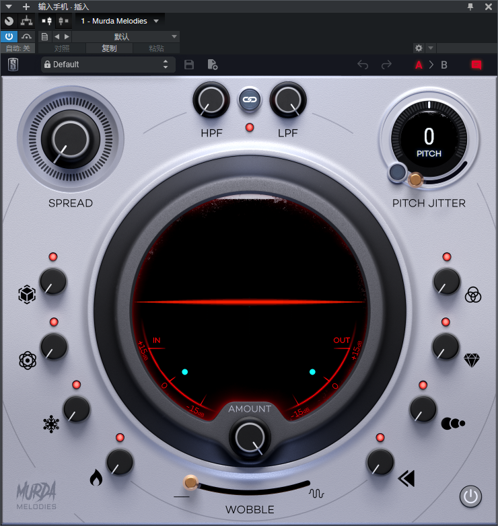Click the LPF knob

point(288,100)
